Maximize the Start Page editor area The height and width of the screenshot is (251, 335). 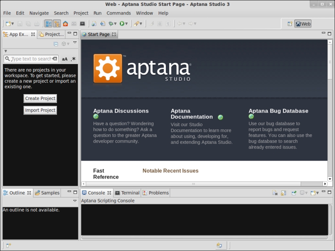[x=330, y=33]
